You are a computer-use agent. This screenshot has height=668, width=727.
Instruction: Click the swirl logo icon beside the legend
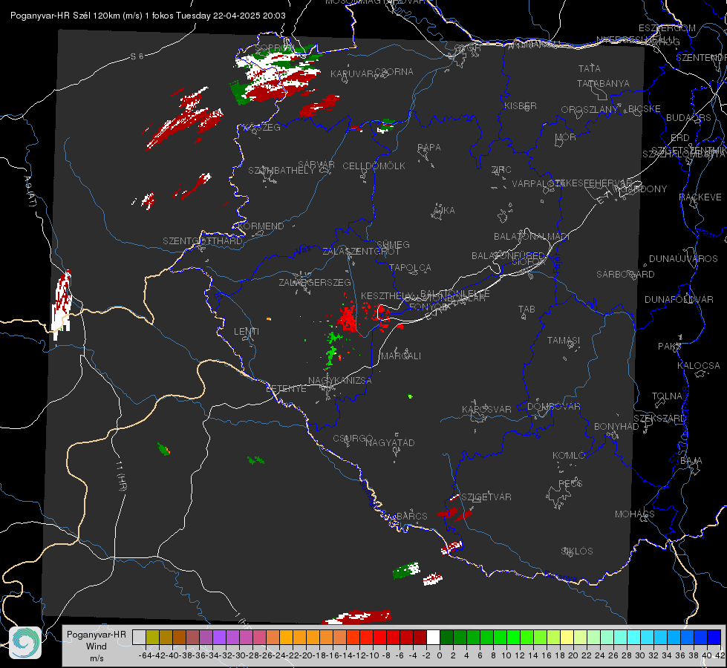tap(25, 643)
